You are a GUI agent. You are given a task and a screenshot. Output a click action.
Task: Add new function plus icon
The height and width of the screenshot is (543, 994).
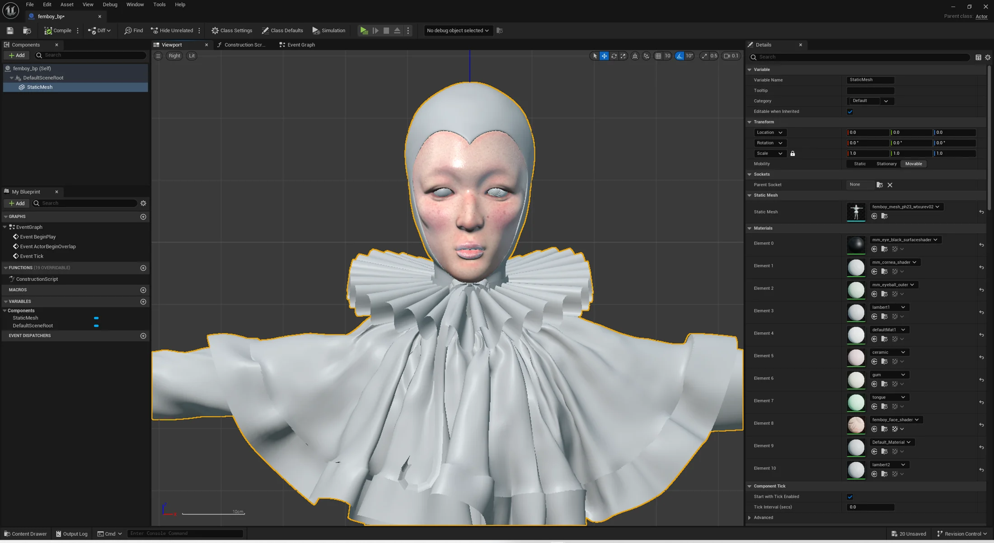tap(143, 268)
